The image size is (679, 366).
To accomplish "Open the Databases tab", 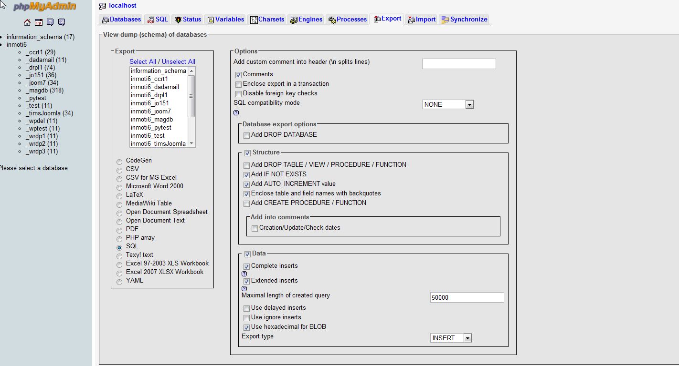I will (121, 20).
